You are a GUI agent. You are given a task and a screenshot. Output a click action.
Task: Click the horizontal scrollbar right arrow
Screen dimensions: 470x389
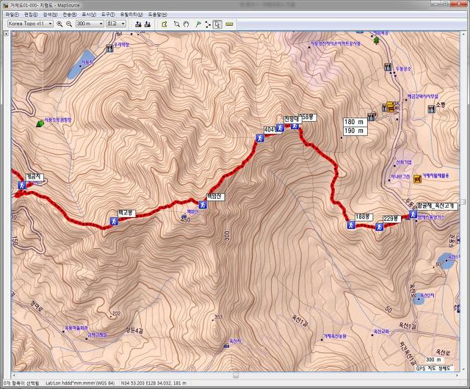coord(457,376)
